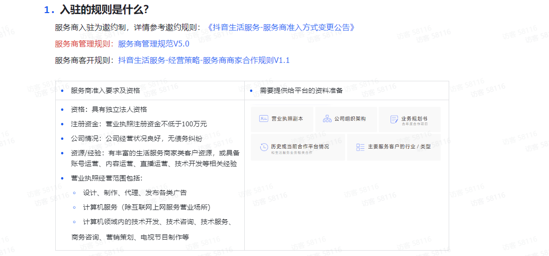The height and width of the screenshot is (256, 549).
Task: Open the 服务商管理规范V5.0 link
Action: 154,44
